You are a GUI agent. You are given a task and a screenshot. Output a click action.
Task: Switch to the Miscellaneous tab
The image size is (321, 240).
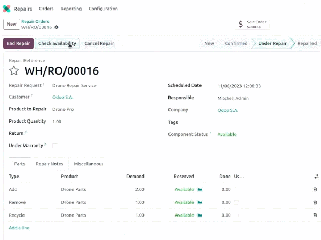pos(89,164)
